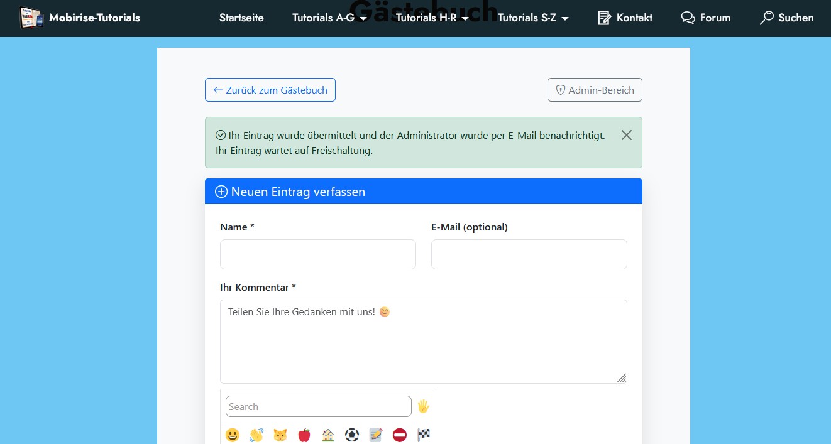Expand the Tutorials H-R dropdown menu
The height and width of the screenshot is (444, 831).
point(432,18)
